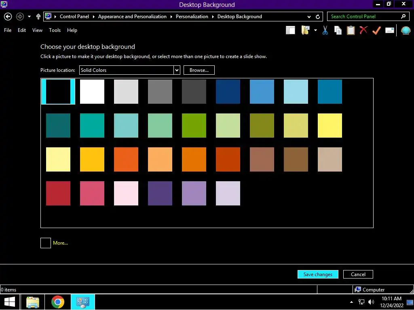Expand the folder options toolbar arrow
The image size is (414, 310).
[x=315, y=30]
